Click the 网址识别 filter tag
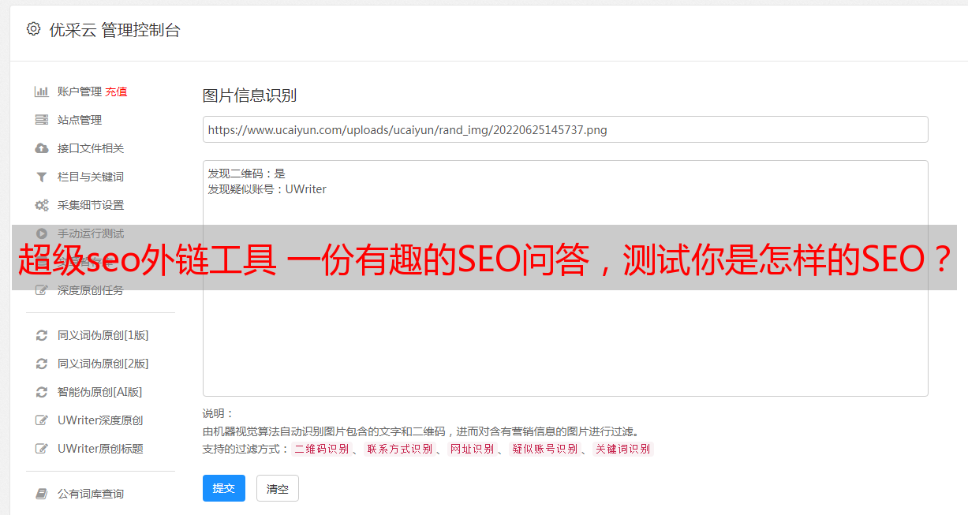Screen dimensions: 968x515 [472, 449]
